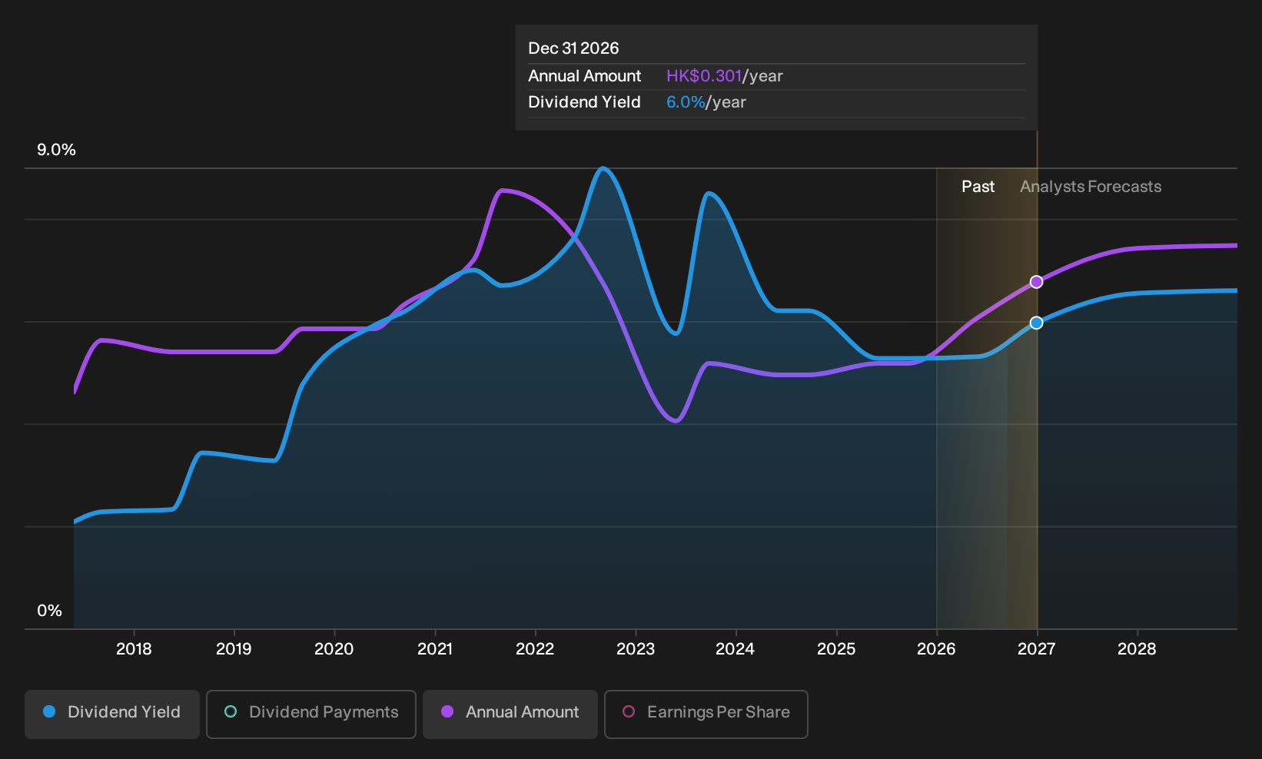Click the Dec 31 2026 tooltip header
Viewport: 1262px width, 759px height.
[x=573, y=48]
